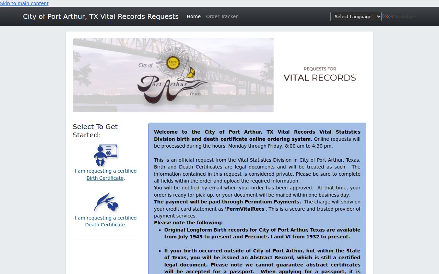The image size is (439, 274).
Task: Click the City of Port Arthur site title
Action: point(100,16)
